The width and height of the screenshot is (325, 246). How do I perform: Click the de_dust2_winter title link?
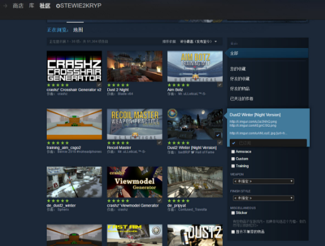(61, 206)
